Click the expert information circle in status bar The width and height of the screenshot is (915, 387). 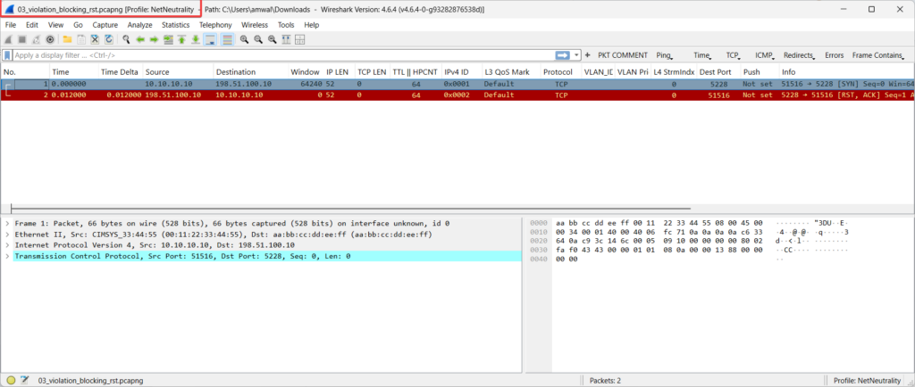9,380
